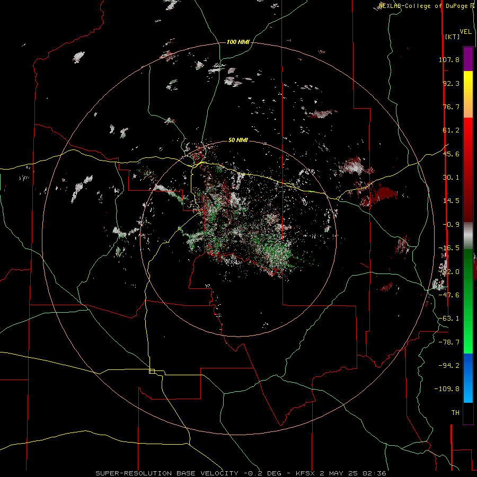Viewport: 477px width, 477px height.
Task: Click the Super-Resolution Base Velocity caption
Action: click(x=241, y=473)
